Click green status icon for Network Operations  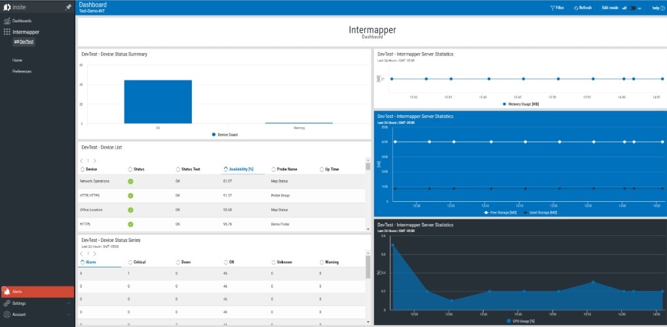(x=130, y=181)
